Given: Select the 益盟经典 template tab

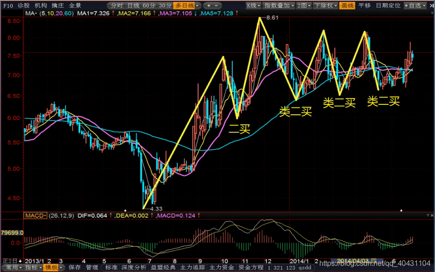Looking at the screenshot, I should pos(163,267).
